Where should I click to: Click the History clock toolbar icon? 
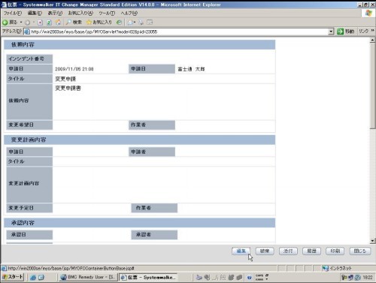[120, 23]
